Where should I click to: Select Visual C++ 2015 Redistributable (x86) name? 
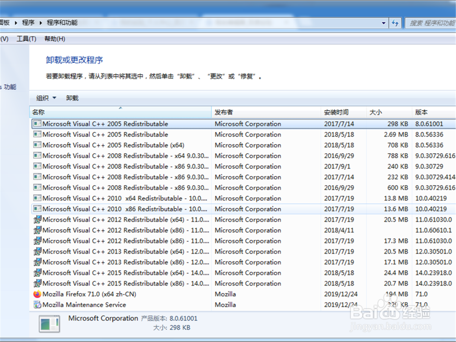(x=126, y=283)
